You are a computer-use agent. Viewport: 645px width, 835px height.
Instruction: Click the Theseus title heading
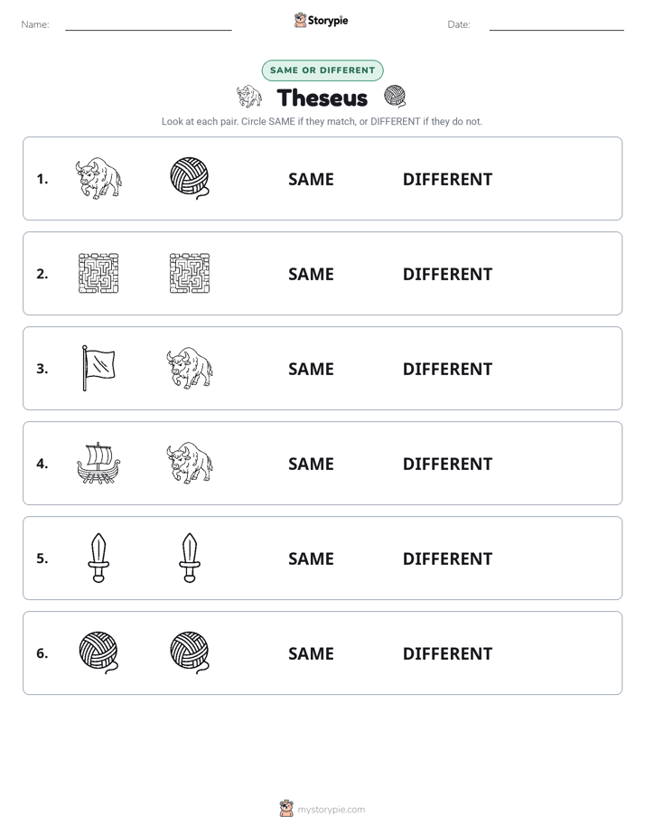pos(322,98)
